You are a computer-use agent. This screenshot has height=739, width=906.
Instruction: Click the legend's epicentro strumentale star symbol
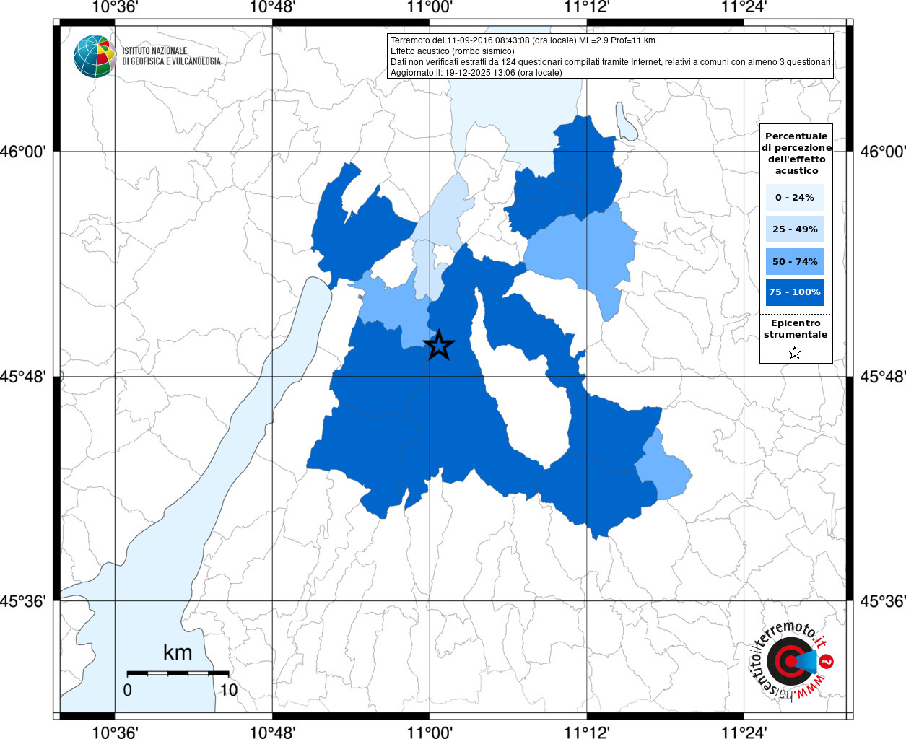pos(795,353)
